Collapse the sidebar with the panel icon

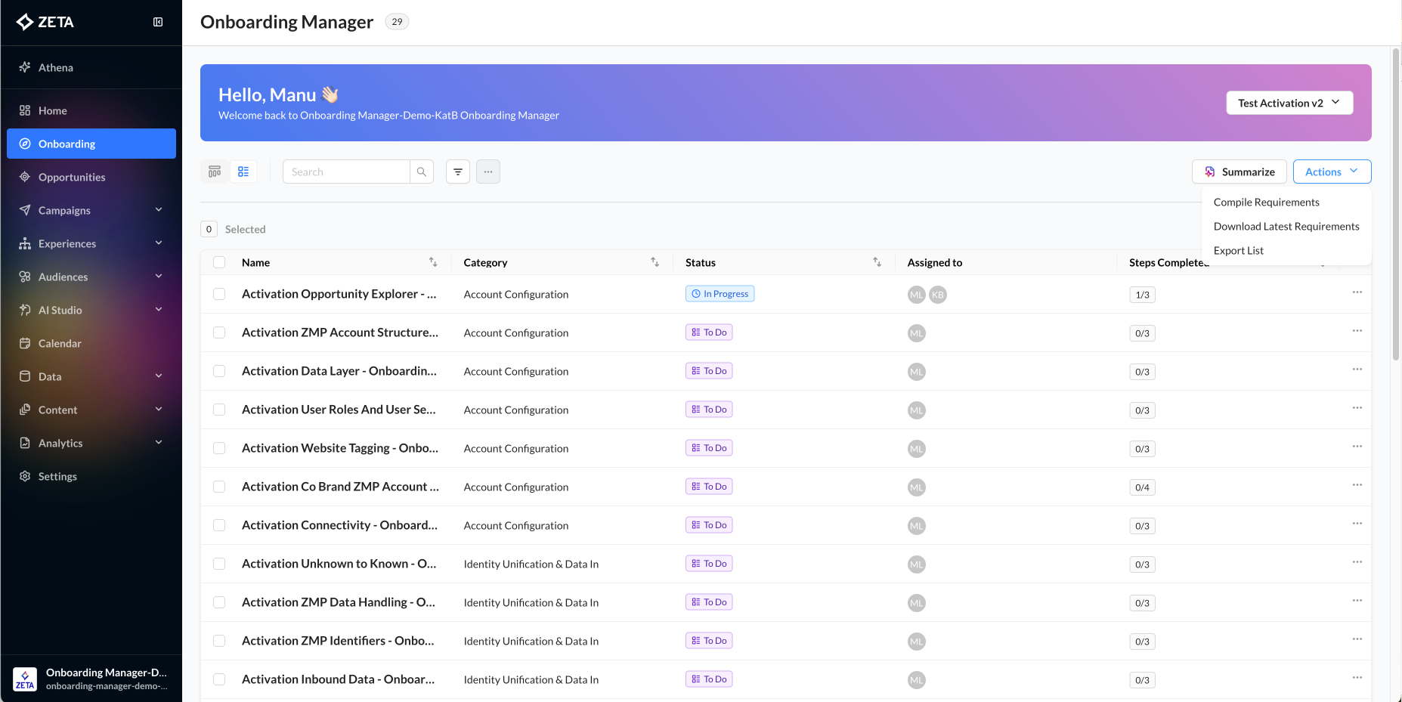[158, 22]
